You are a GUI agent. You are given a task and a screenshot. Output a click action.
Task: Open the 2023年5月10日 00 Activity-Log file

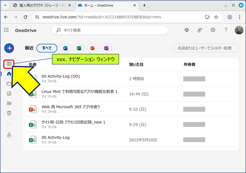[55, 138]
